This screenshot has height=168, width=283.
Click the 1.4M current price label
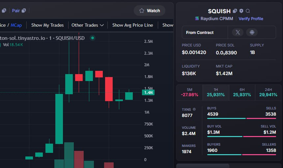(148, 93)
